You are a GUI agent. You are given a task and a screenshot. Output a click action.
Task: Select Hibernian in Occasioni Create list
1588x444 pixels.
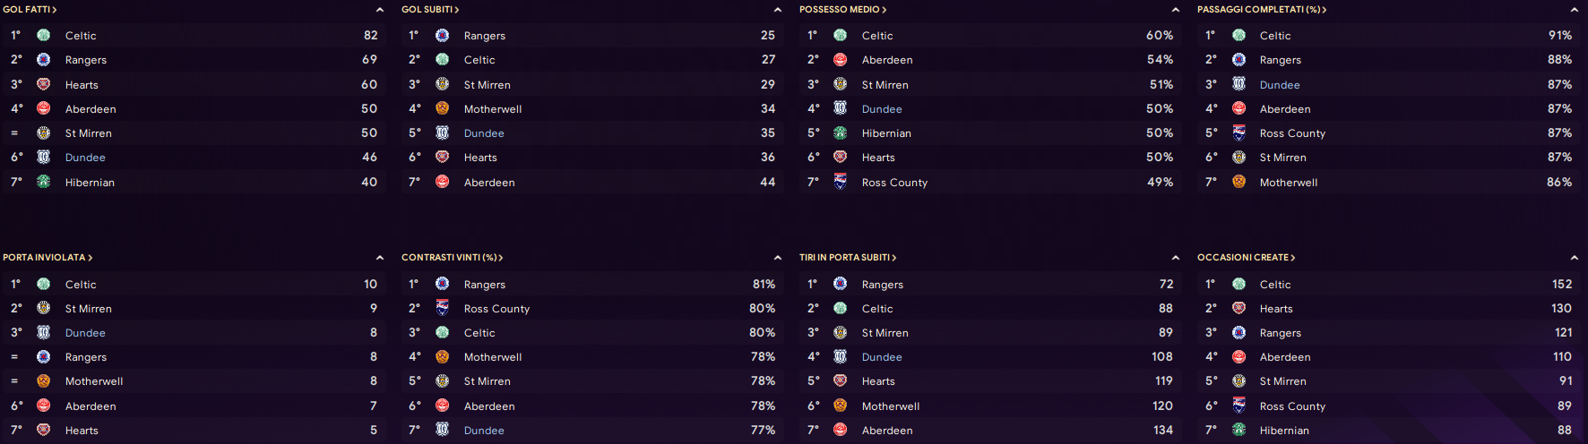point(1284,431)
